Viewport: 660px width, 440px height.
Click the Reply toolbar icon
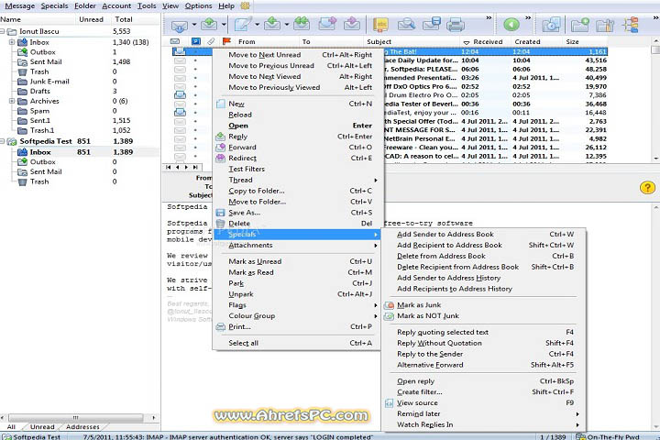[272, 24]
